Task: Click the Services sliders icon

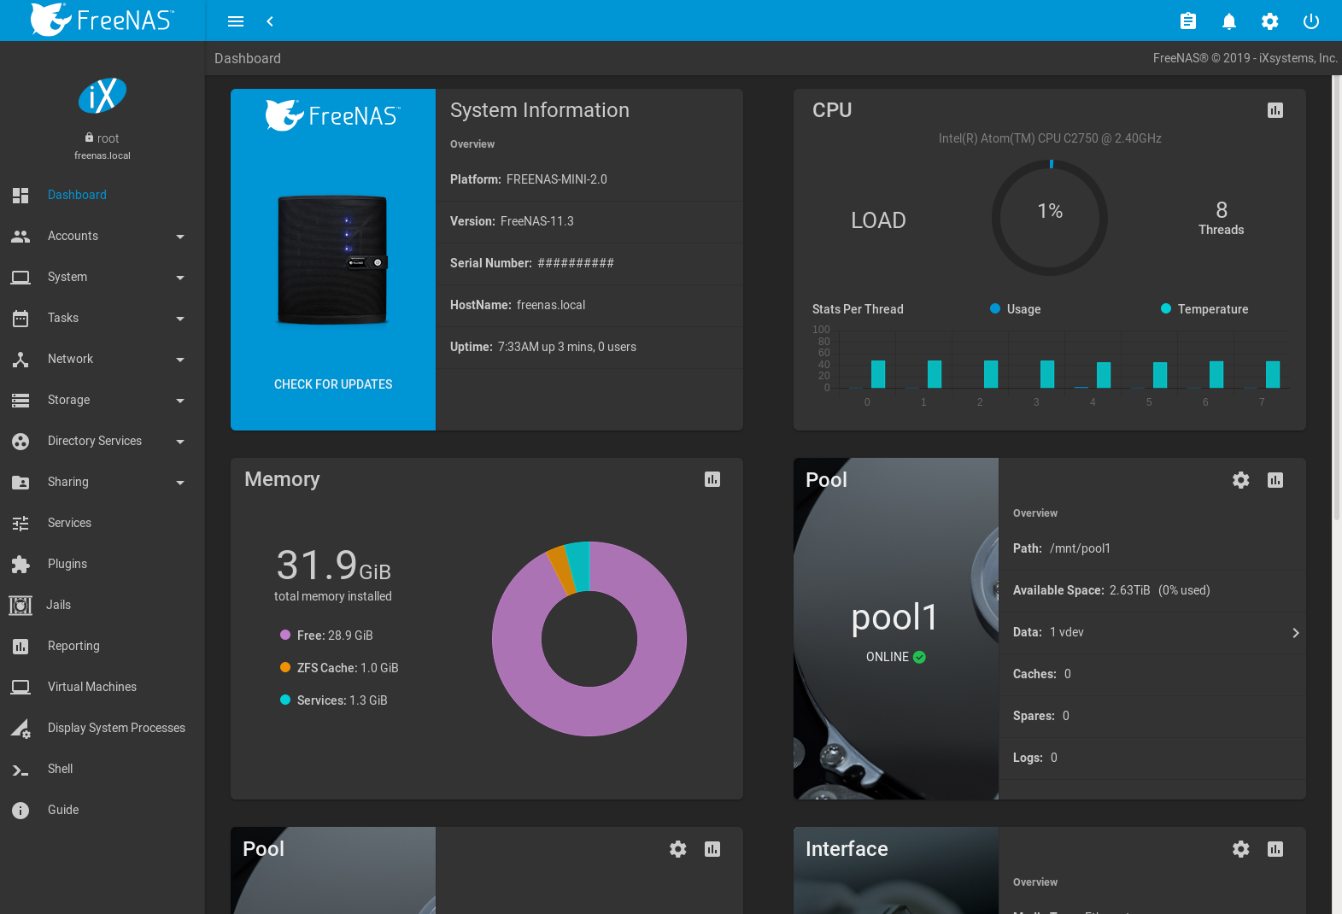Action: point(21,524)
